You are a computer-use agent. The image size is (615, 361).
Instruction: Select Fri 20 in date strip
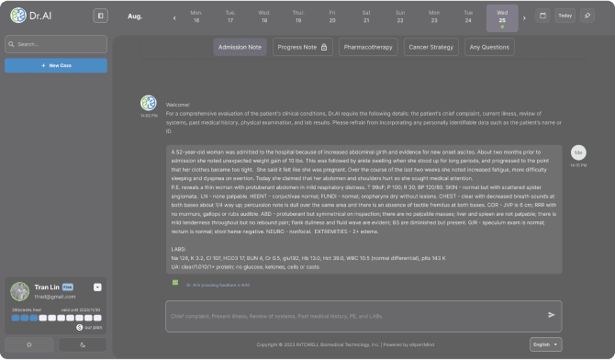pos(332,17)
